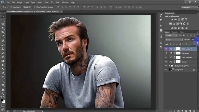Select the Eraser tool

point(3,57)
